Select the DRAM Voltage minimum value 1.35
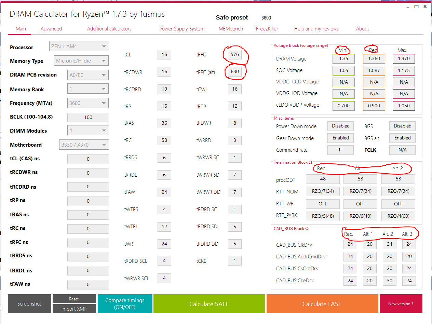Viewport: 432px width, 324px height. pyautogui.click(x=343, y=59)
